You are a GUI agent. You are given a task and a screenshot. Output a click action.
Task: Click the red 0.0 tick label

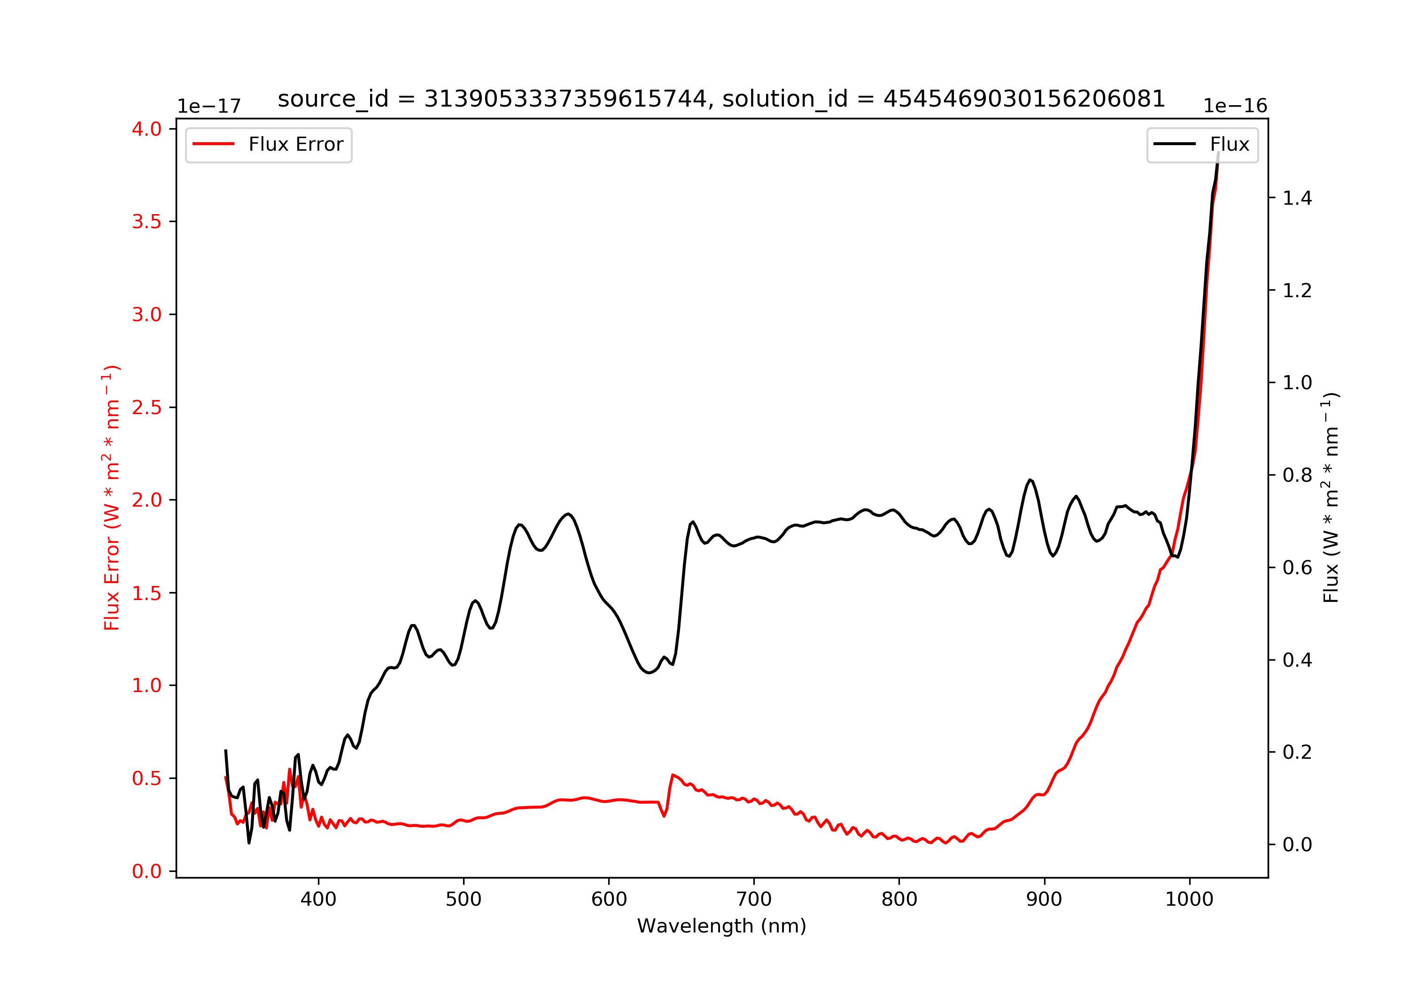point(147,871)
